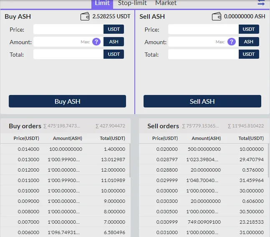
Task: Click the Sell ASH button
Action: (x=202, y=101)
